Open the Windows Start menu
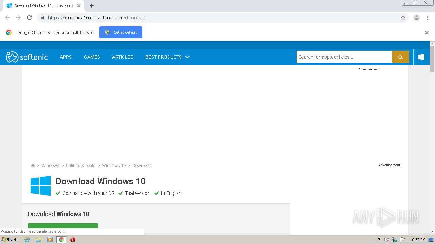Screen dimensions: 435x244 point(10,240)
